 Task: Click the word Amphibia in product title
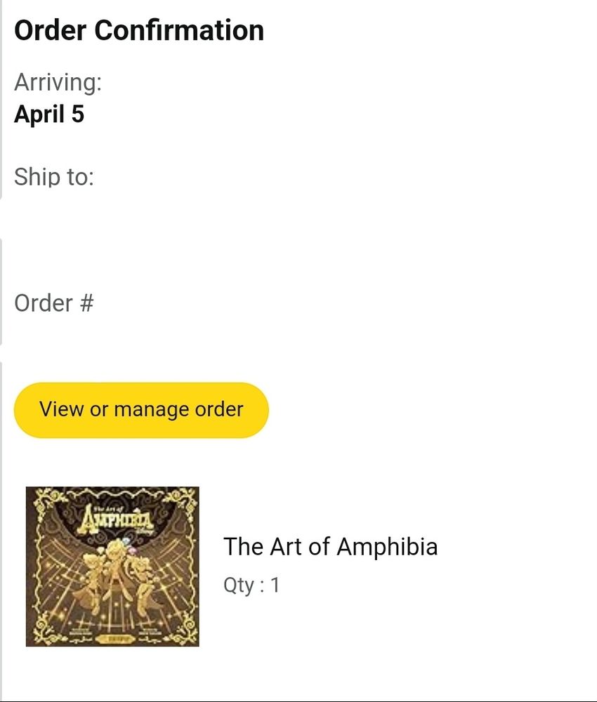[388, 547]
